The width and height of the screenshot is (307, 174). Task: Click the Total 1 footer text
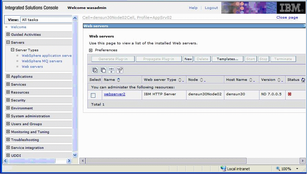(98, 104)
